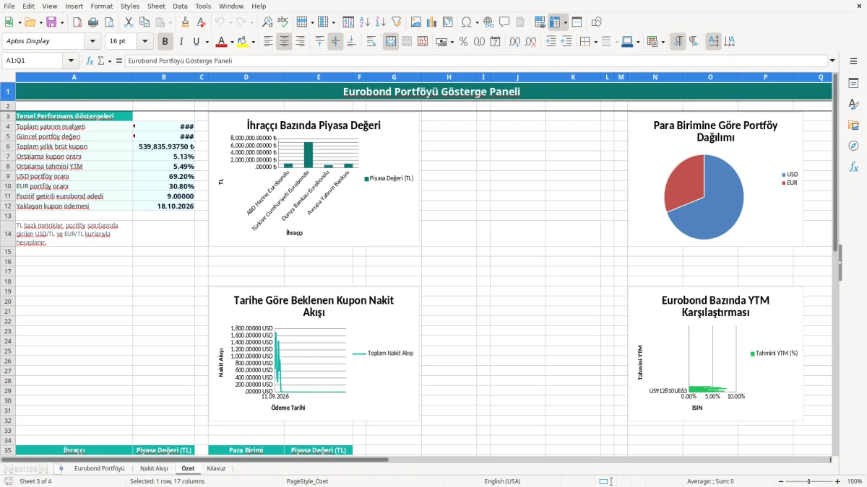Open the Data menu
867x487 pixels.
click(180, 6)
